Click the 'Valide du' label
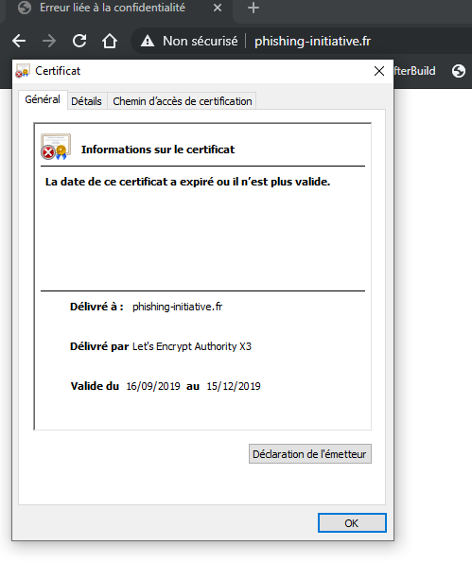The height and width of the screenshot is (563, 472). tap(95, 386)
